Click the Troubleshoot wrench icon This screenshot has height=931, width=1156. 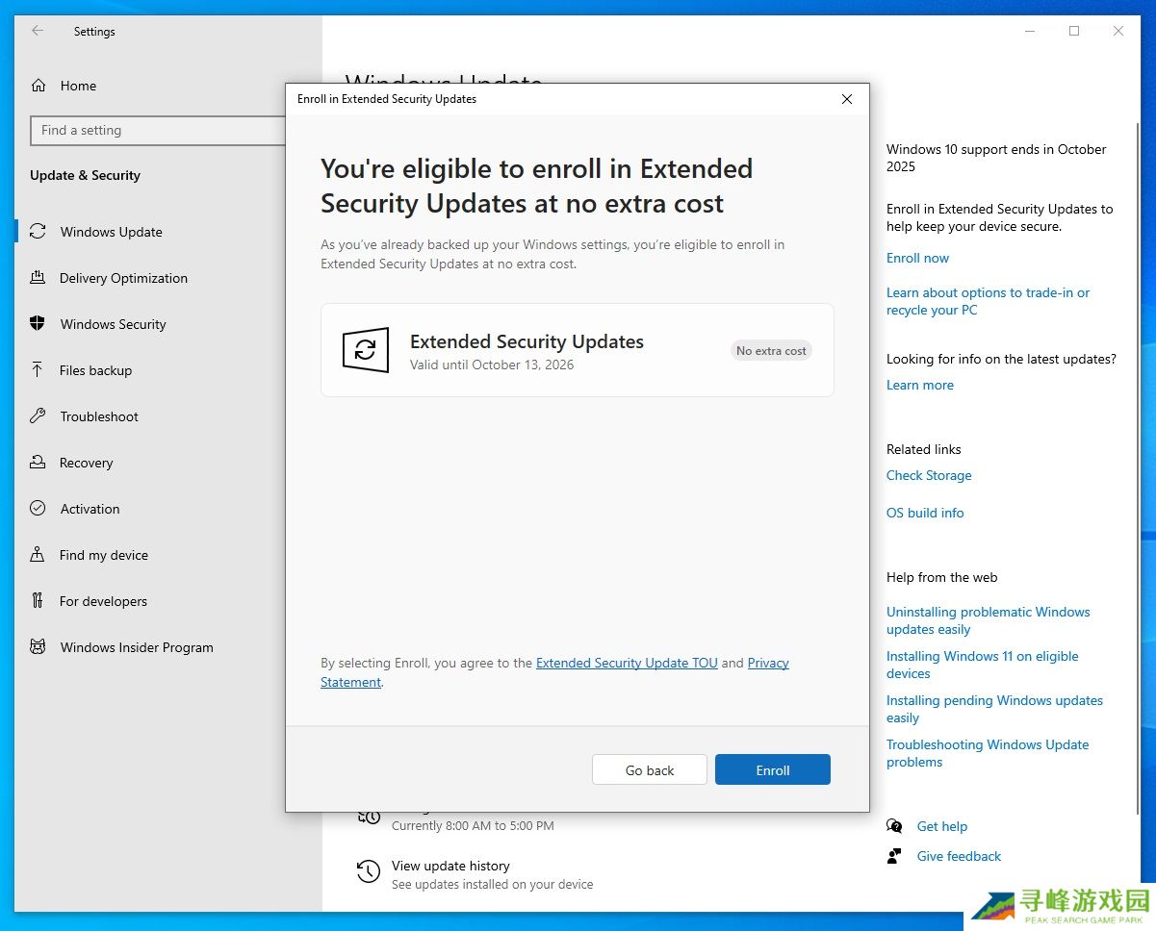coord(38,416)
